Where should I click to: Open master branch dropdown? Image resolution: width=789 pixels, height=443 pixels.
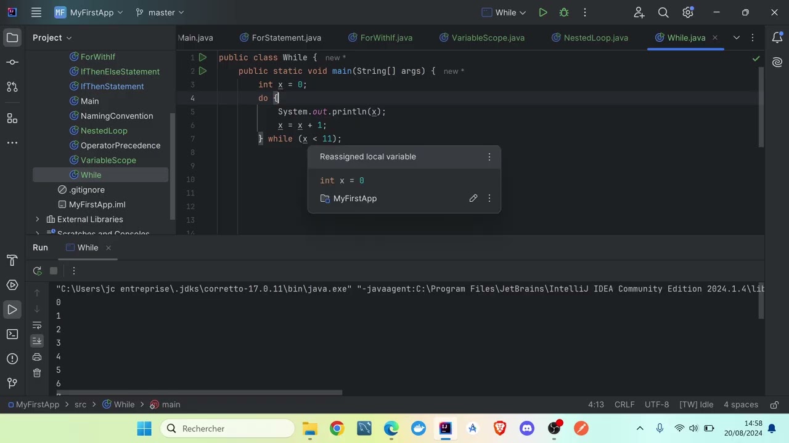point(160,12)
